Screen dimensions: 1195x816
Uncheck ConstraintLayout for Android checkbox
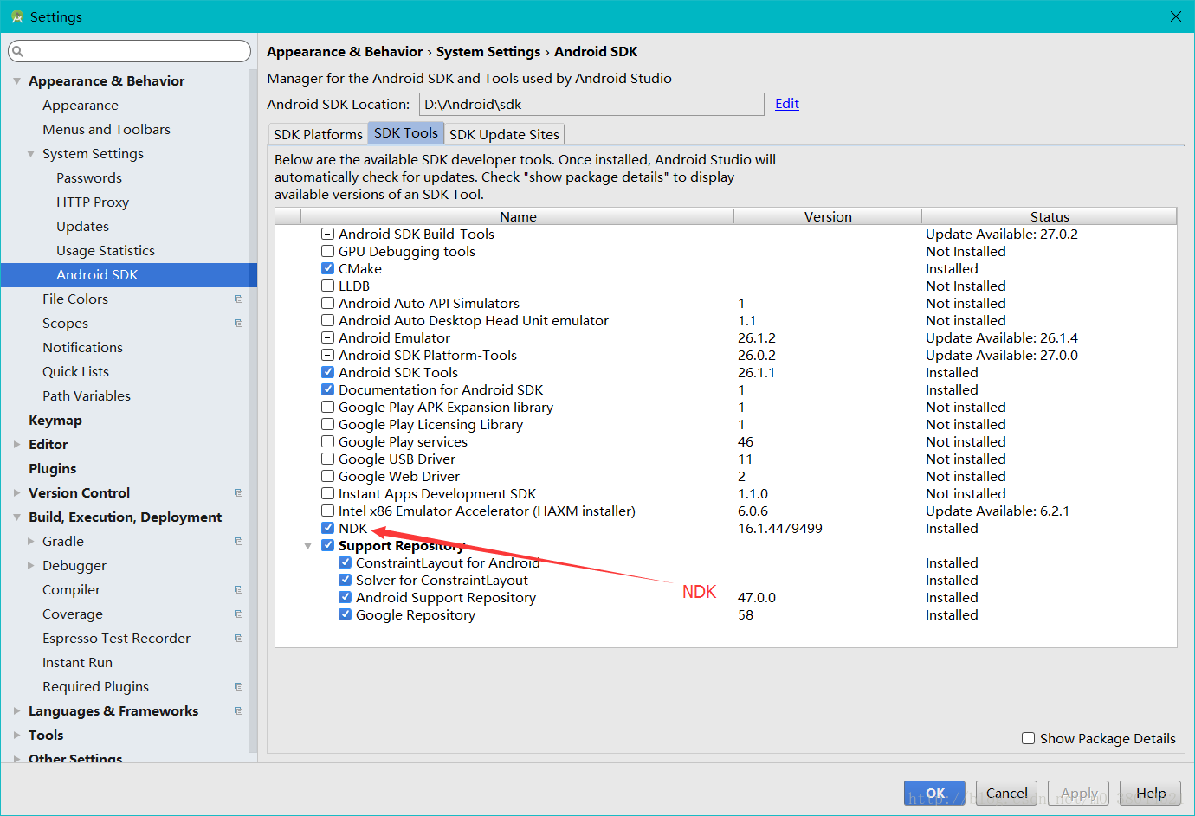(x=345, y=562)
